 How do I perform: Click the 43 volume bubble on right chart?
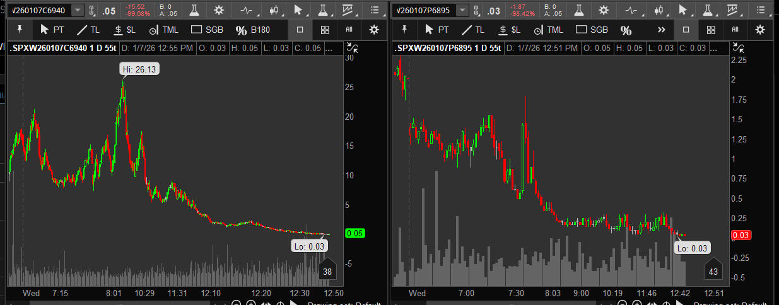click(x=713, y=272)
